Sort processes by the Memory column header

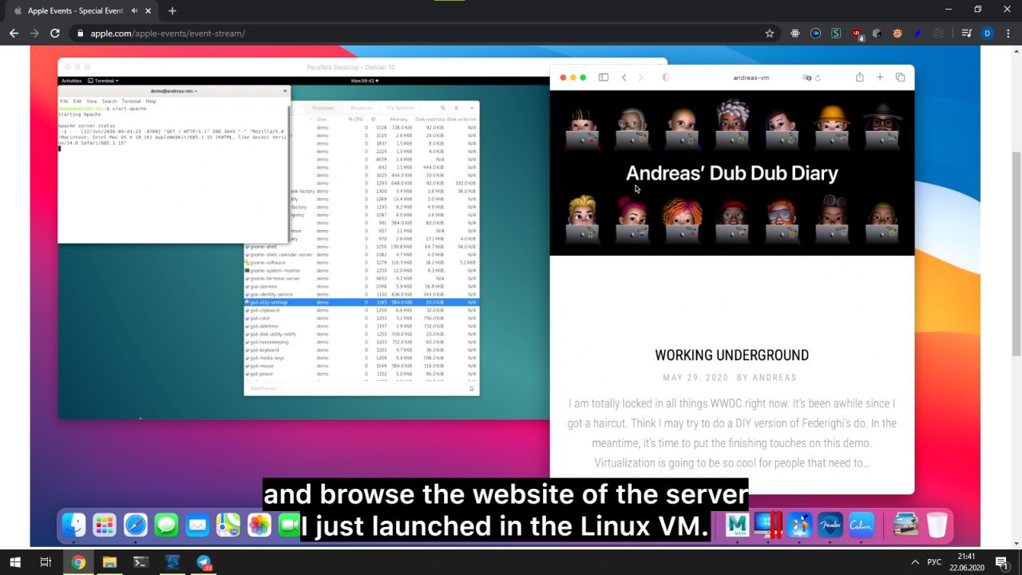point(398,119)
